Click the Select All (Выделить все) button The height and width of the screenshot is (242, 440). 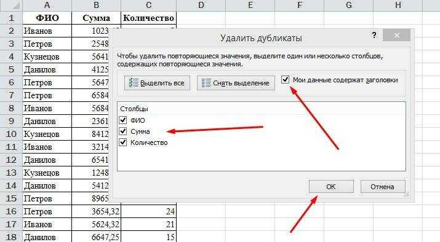(x=157, y=83)
